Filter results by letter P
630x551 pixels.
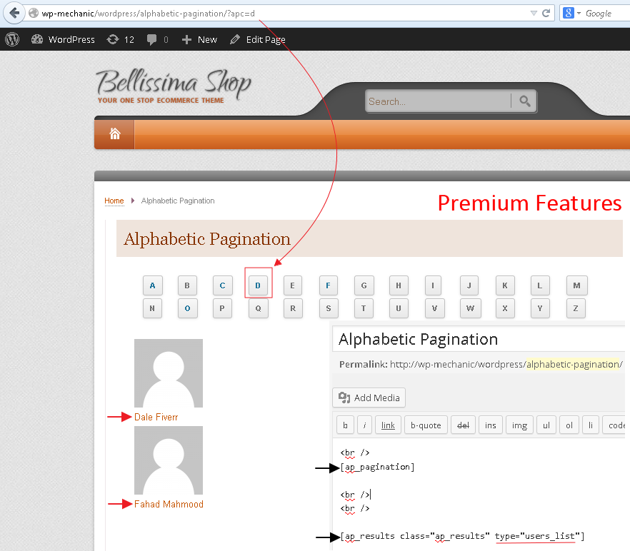click(x=223, y=308)
